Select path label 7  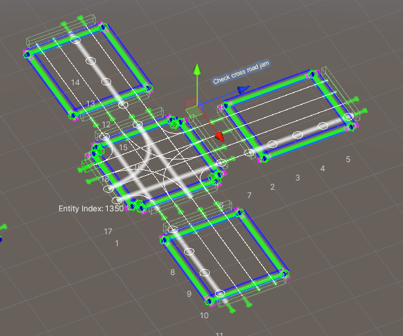click(249, 196)
